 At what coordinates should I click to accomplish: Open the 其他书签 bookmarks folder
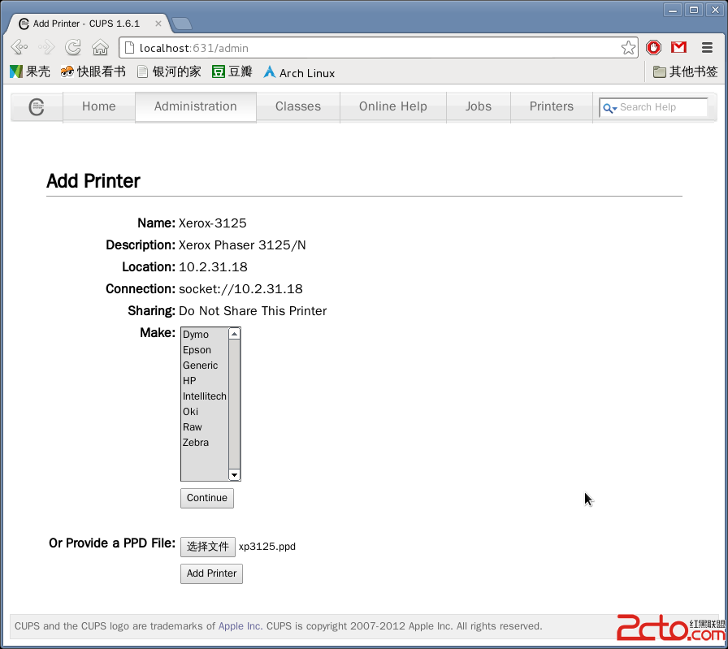(685, 72)
